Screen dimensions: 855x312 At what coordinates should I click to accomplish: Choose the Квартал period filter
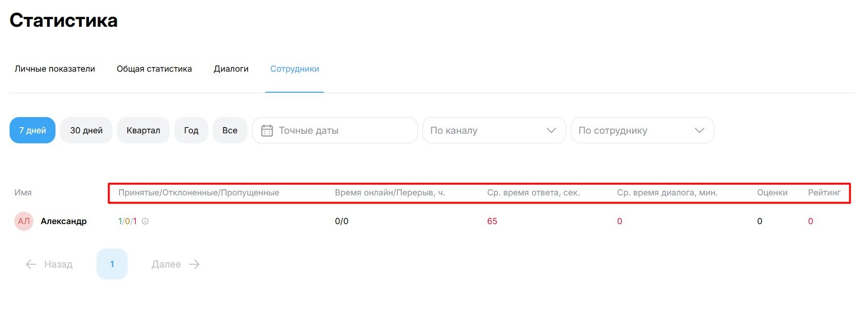(x=143, y=130)
